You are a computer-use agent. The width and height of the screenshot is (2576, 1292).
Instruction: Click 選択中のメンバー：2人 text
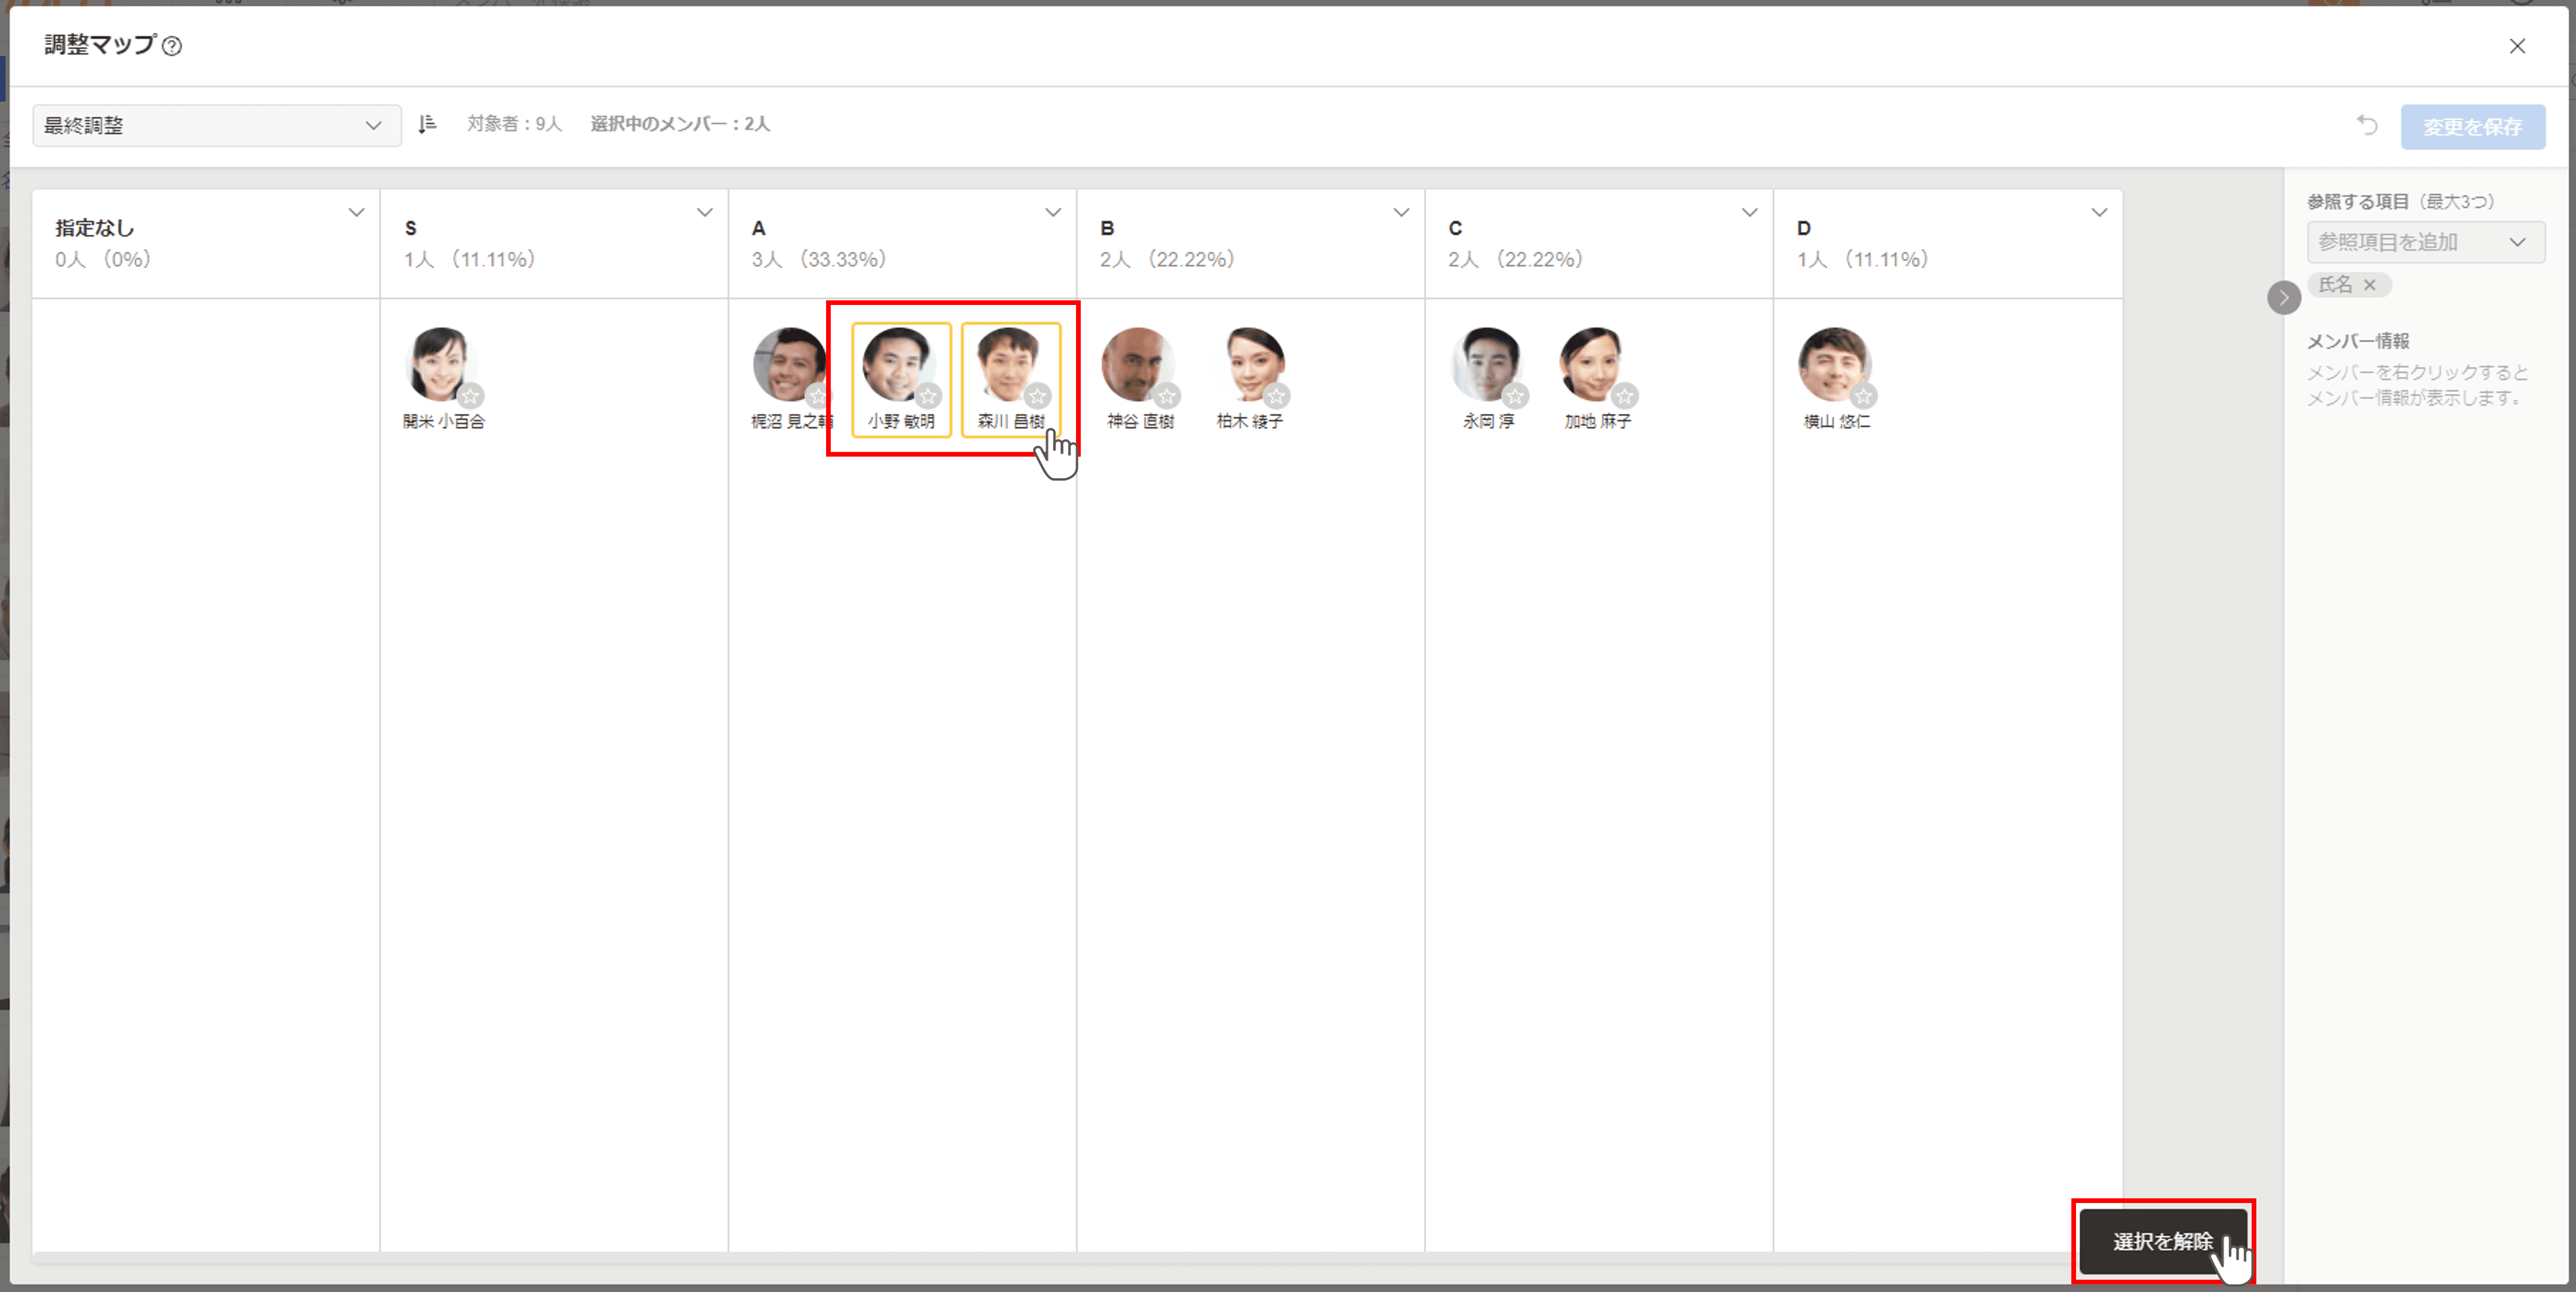click(x=679, y=124)
